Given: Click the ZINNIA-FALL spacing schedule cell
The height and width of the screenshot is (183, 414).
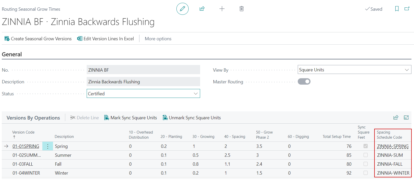Looking at the screenshot, I should [x=390, y=164].
